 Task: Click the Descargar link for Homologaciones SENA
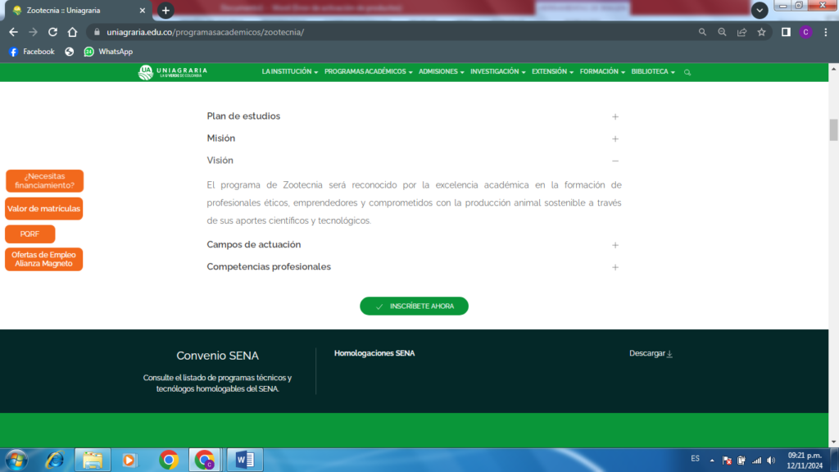coord(651,354)
